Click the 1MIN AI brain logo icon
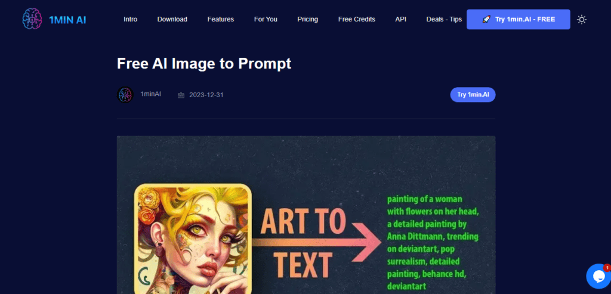Screen dimensions: 611x294 click(32, 19)
